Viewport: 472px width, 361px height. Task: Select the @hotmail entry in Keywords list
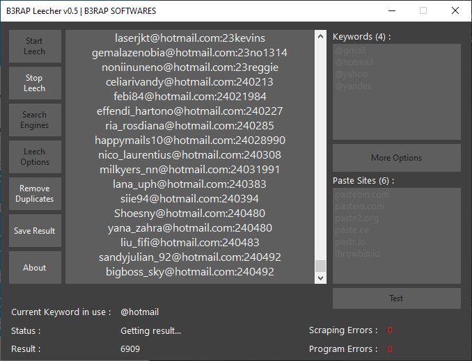[x=354, y=63]
